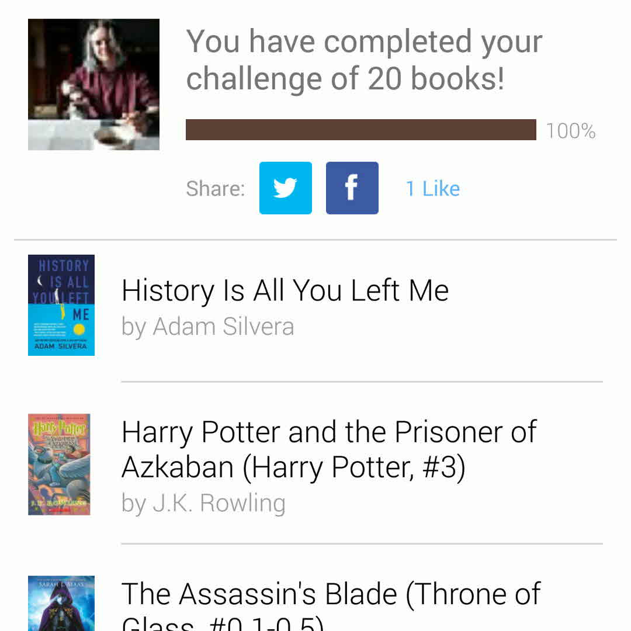Share the challenge on Twitter

pos(285,188)
